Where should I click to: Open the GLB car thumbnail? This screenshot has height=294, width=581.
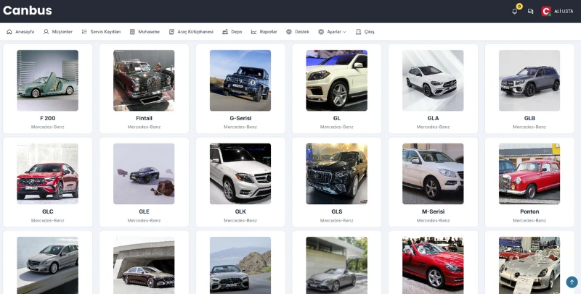click(529, 80)
